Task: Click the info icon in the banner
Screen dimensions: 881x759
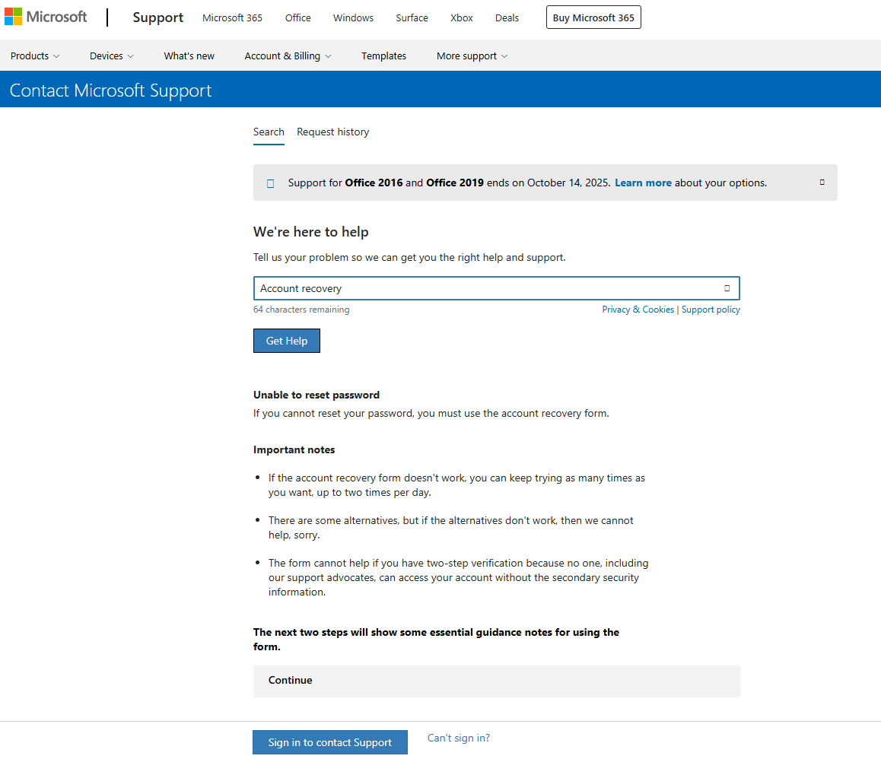Action: coord(270,183)
